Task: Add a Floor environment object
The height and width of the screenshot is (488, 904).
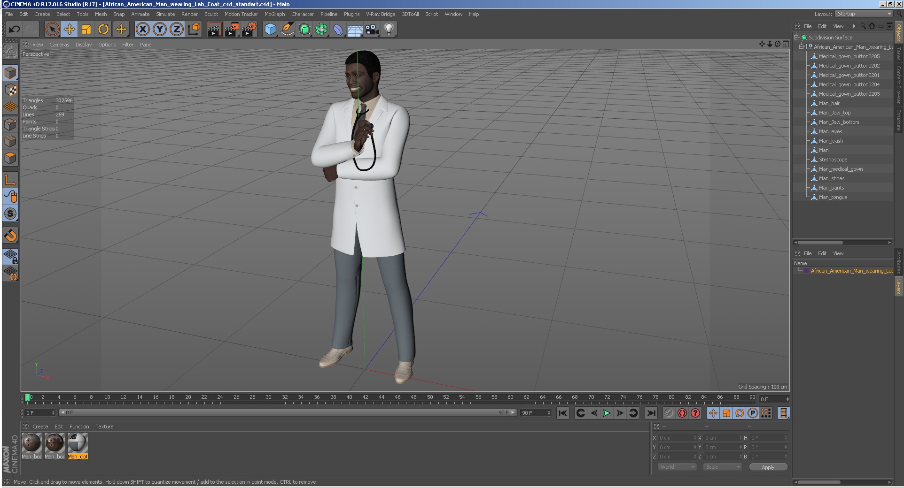Action: (355, 30)
